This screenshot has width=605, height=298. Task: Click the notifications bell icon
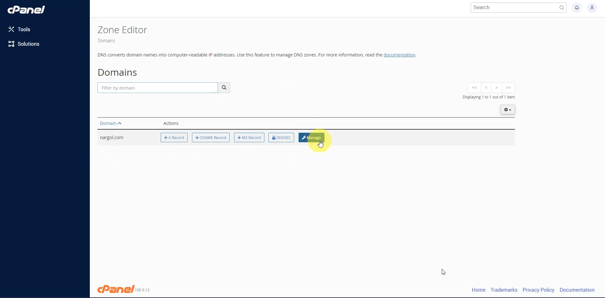pos(577,8)
